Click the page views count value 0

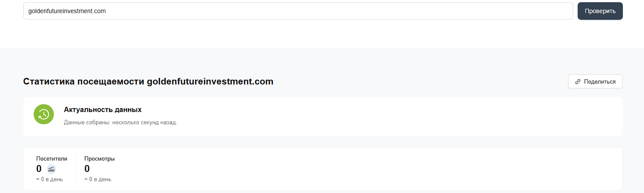pos(87,169)
